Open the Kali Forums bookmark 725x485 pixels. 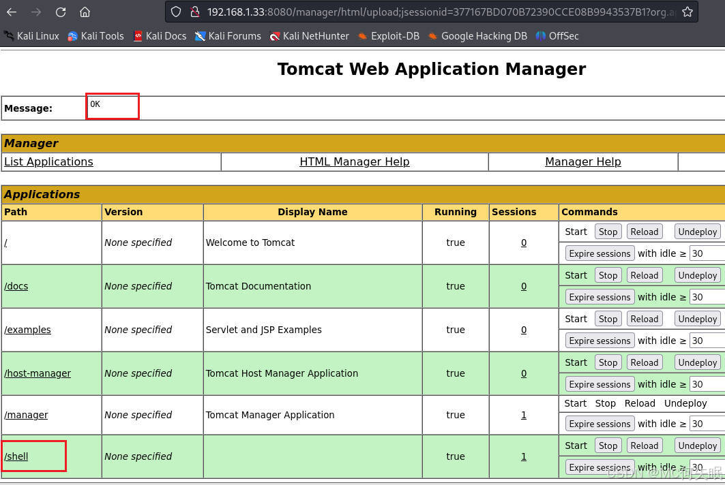pos(228,36)
